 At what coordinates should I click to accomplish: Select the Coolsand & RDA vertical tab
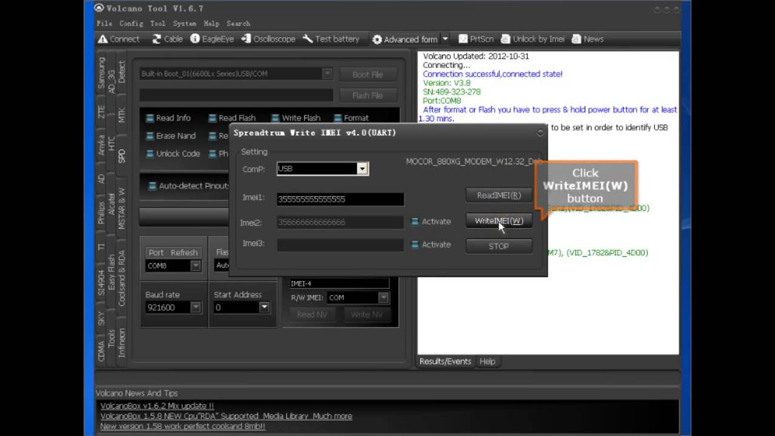click(121, 278)
